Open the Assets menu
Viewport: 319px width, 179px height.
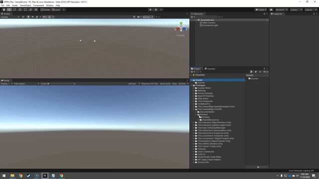pos(15,5)
